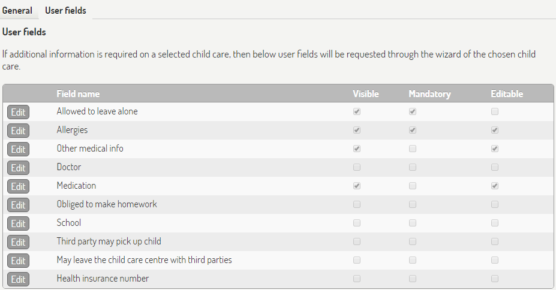Check Visible for Health insurance number

point(357,279)
